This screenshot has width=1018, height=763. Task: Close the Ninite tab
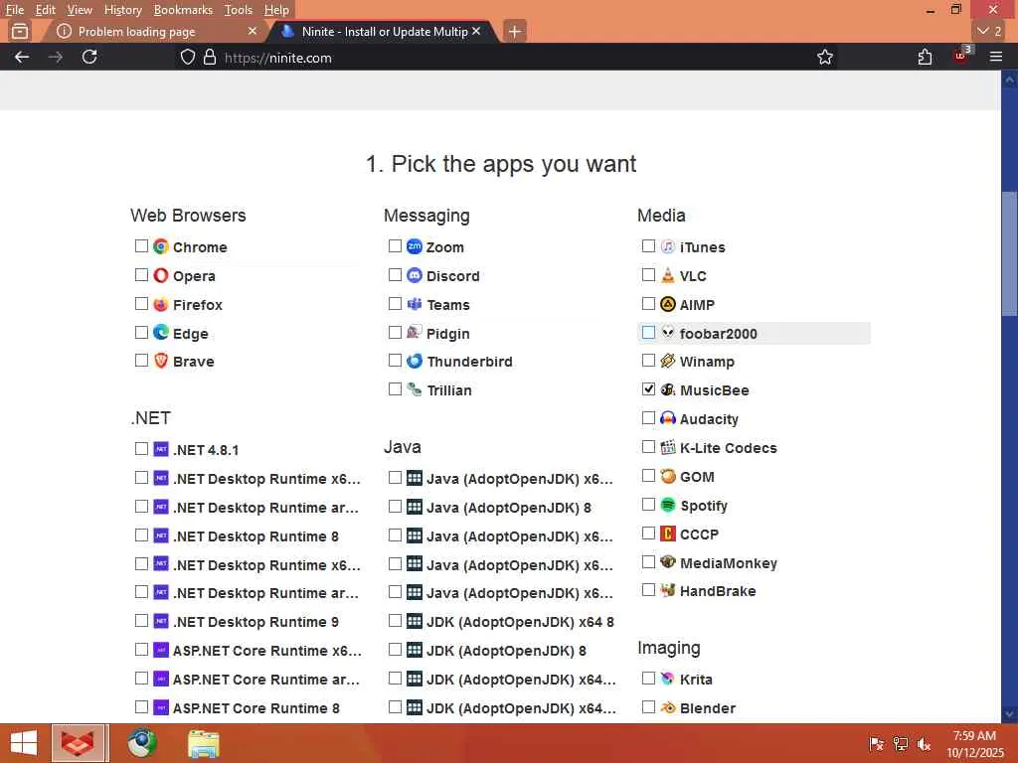coord(476,31)
